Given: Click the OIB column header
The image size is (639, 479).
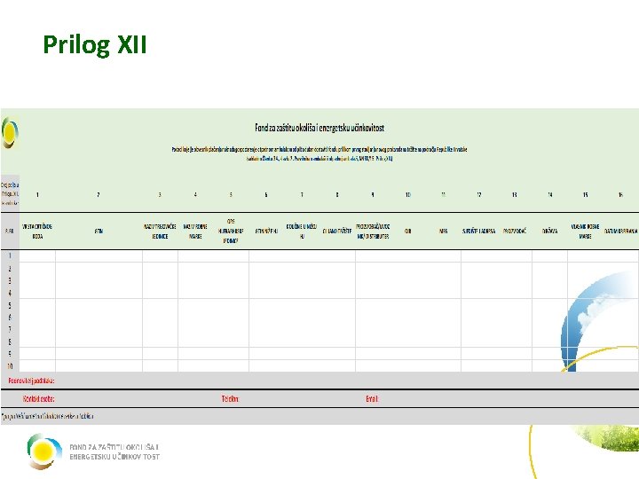Looking at the screenshot, I should click(x=407, y=231).
